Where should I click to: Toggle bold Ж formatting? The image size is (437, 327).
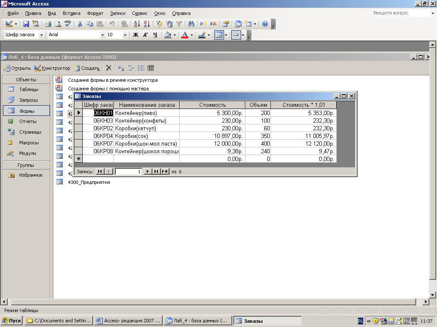click(x=135, y=35)
